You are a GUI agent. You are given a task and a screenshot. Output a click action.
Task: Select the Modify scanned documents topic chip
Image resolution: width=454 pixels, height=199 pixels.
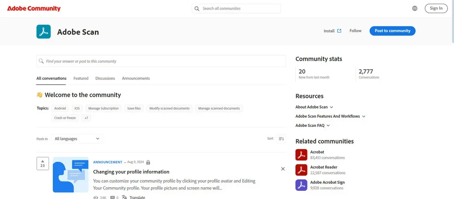tap(169, 109)
